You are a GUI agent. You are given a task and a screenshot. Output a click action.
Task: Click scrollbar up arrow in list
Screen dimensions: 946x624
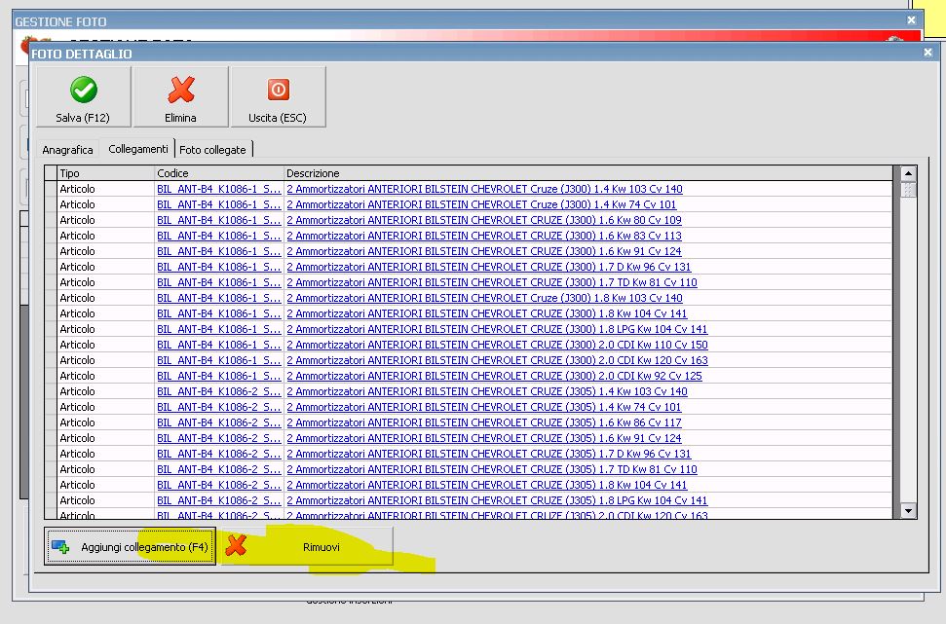(909, 173)
